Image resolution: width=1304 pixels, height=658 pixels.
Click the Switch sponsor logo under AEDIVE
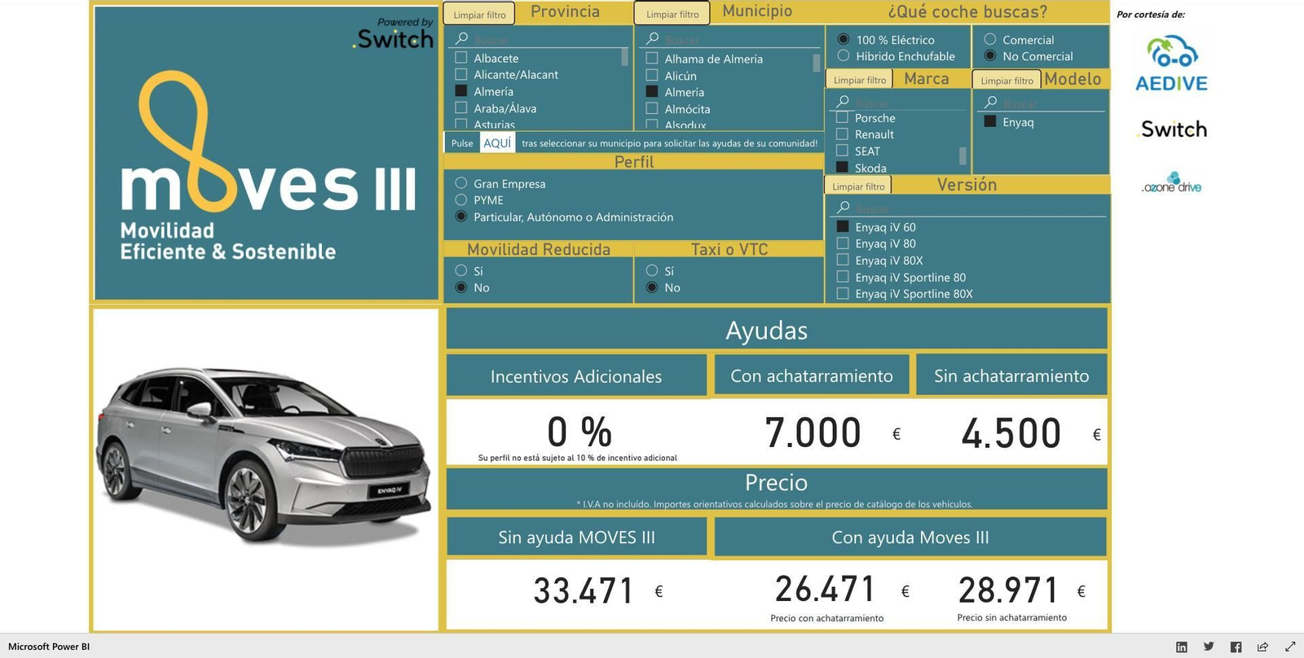pos(1172,129)
